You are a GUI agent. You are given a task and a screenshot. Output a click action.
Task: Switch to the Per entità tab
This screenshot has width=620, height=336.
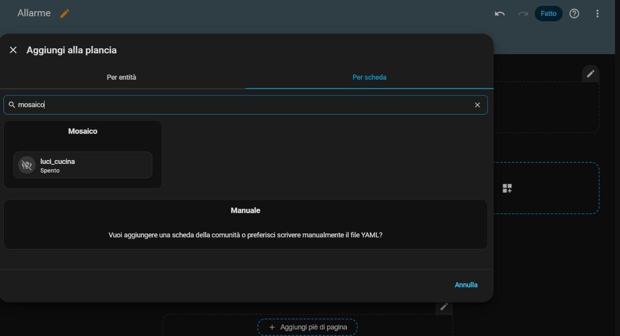pos(122,77)
